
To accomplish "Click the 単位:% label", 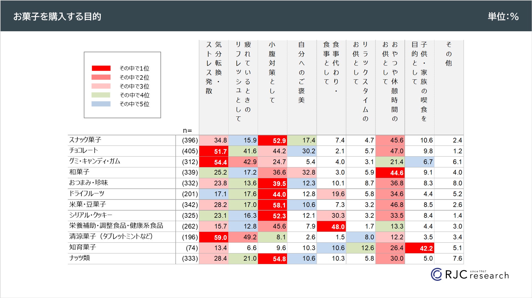I will click(503, 17).
